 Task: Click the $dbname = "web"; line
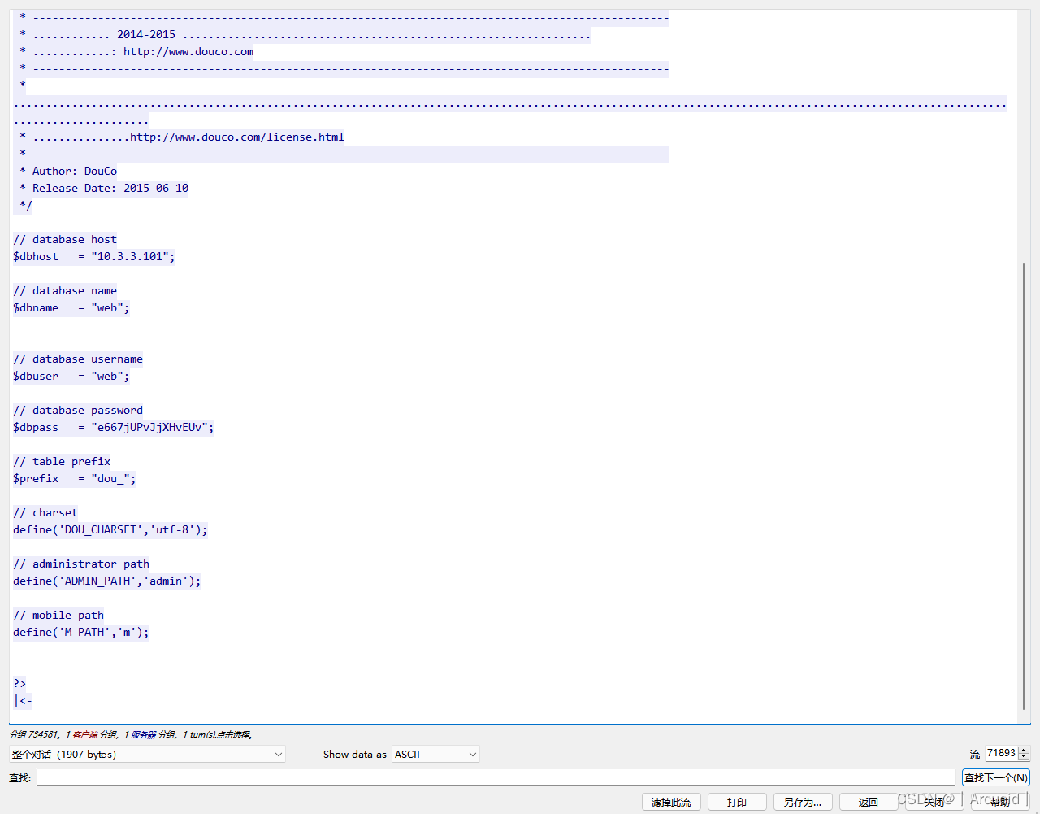(x=71, y=307)
